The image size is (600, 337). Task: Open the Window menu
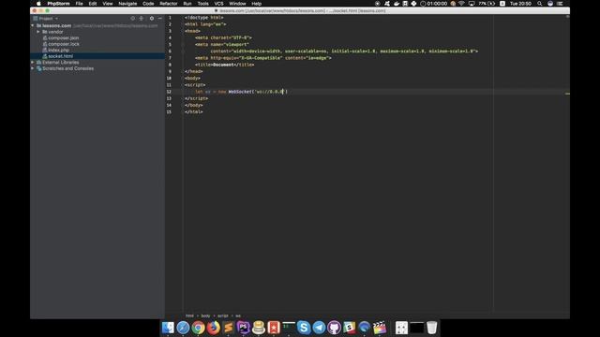237,4
